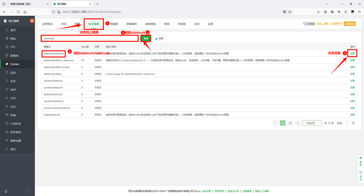
Task: Switch to the 存储卷 tab
Action: (181, 24)
